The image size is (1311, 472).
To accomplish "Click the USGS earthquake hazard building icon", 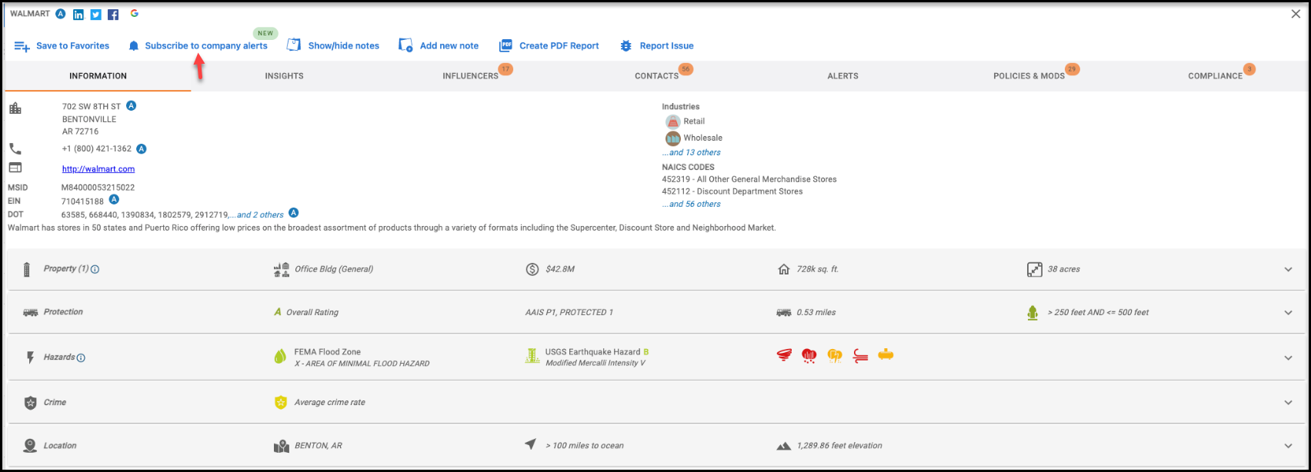I will pos(532,356).
